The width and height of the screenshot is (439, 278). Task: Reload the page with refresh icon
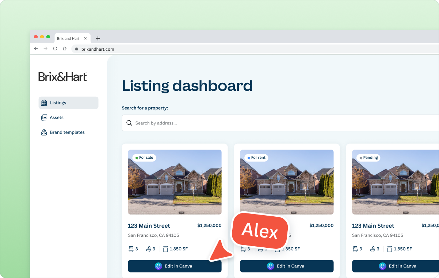tap(55, 49)
